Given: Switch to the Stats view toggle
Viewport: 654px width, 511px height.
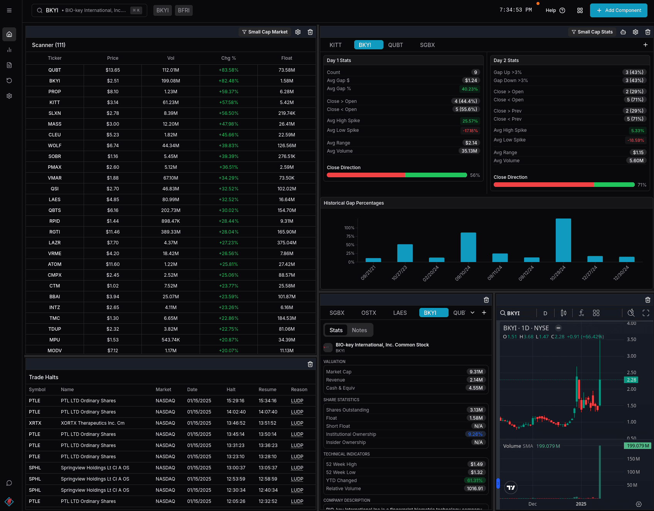Looking at the screenshot, I should [336, 330].
